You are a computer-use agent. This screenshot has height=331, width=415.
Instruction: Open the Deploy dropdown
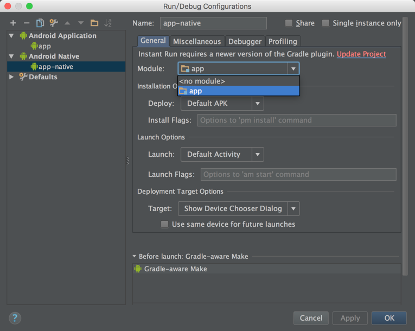click(258, 104)
